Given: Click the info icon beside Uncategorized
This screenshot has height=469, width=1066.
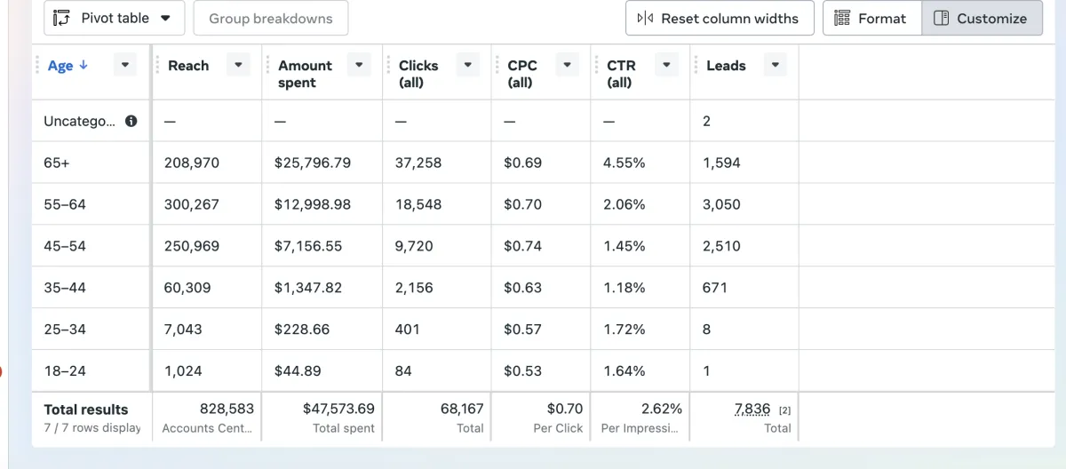Looking at the screenshot, I should pyautogui.click(x=131, y=122).
